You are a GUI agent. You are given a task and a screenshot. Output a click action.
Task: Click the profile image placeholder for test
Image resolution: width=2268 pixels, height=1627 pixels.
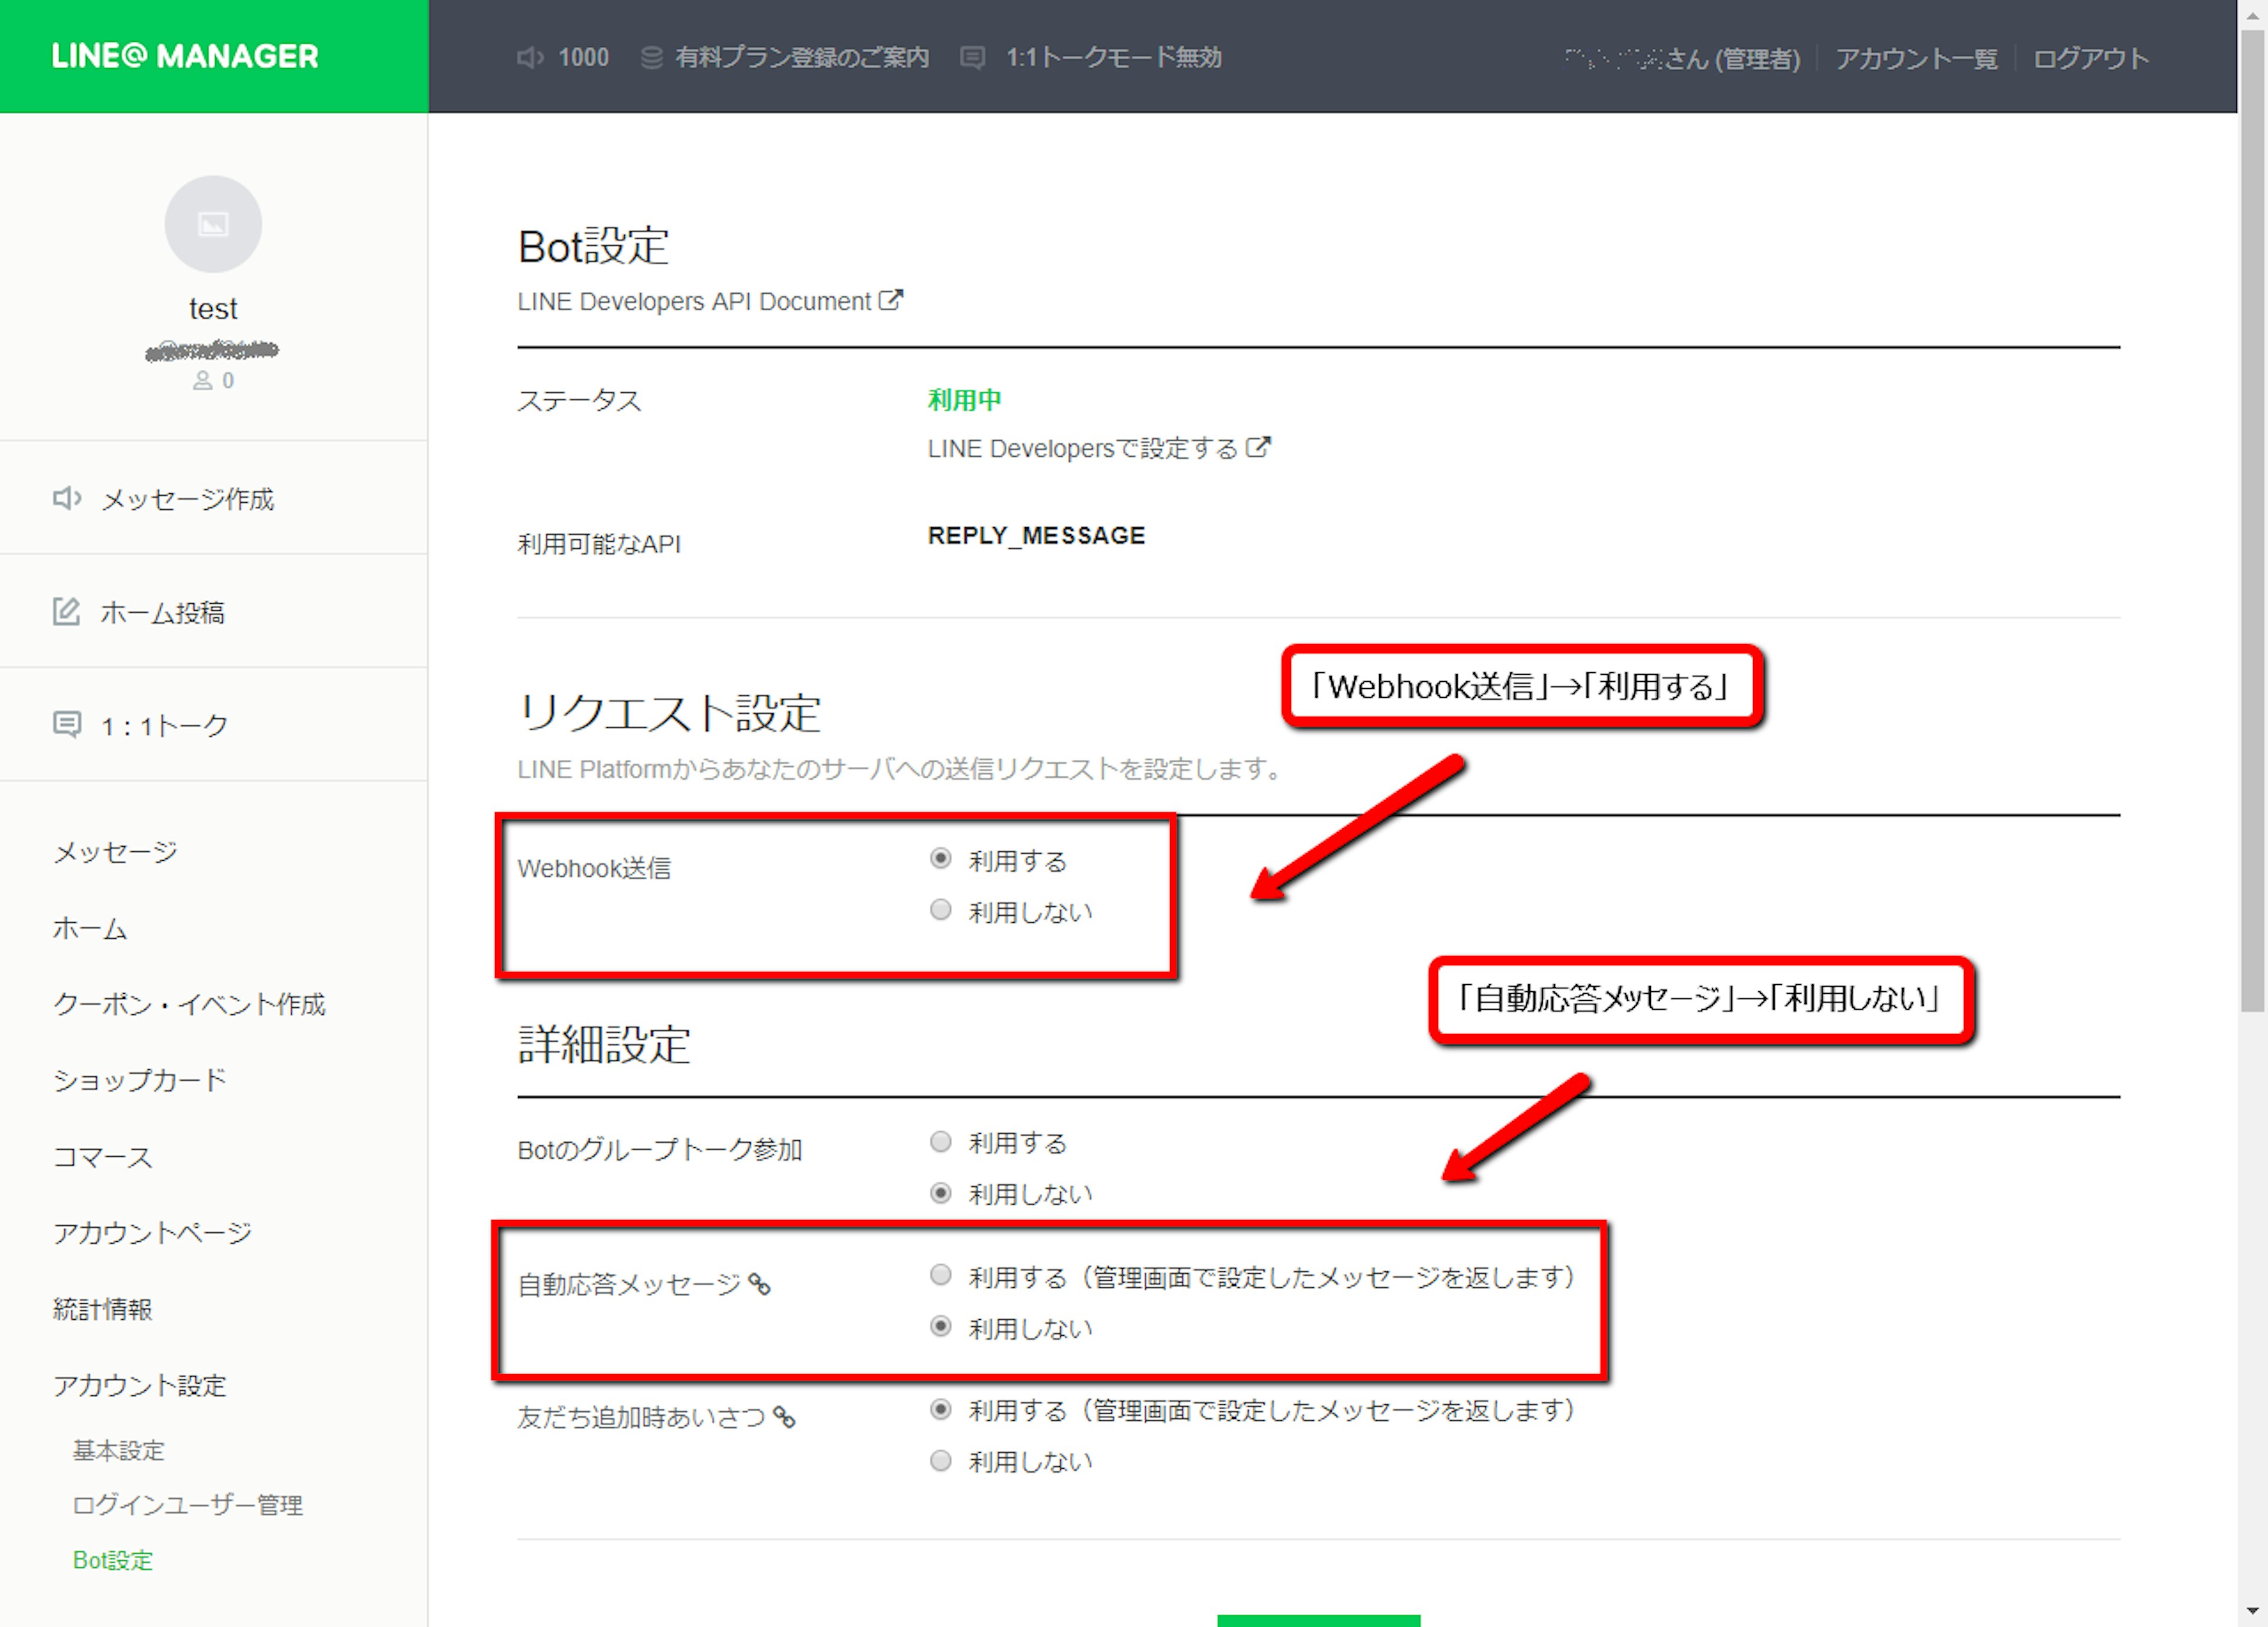tap(213, 224)
